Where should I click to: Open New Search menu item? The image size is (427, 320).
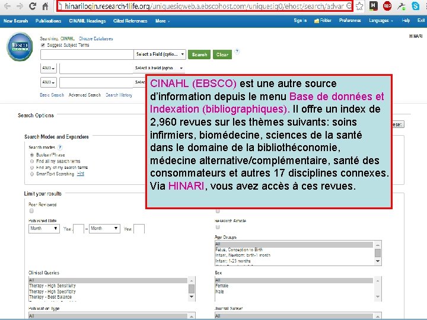click(16, 21)
